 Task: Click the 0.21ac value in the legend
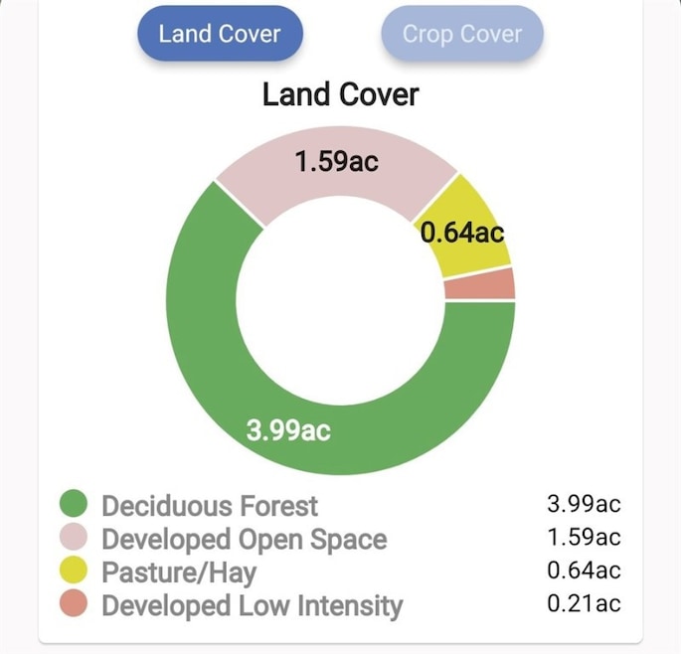tap(584, 603)
